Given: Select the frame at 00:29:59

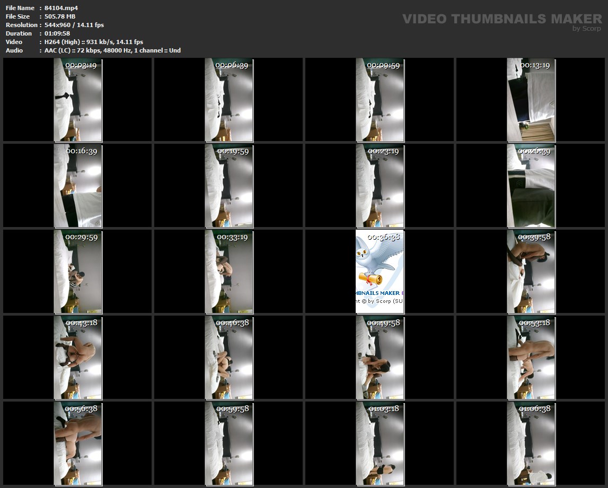Looking at the screenshot, I should 78,272.
